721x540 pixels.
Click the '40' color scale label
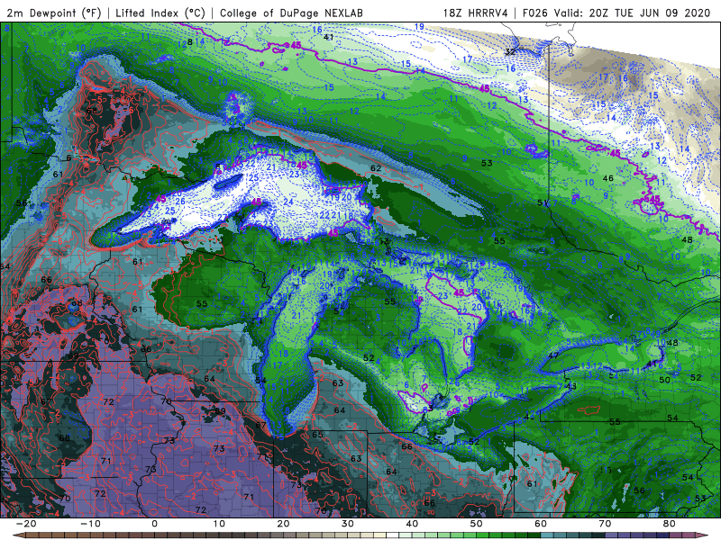pyautogui.click(x=412, y=524)
